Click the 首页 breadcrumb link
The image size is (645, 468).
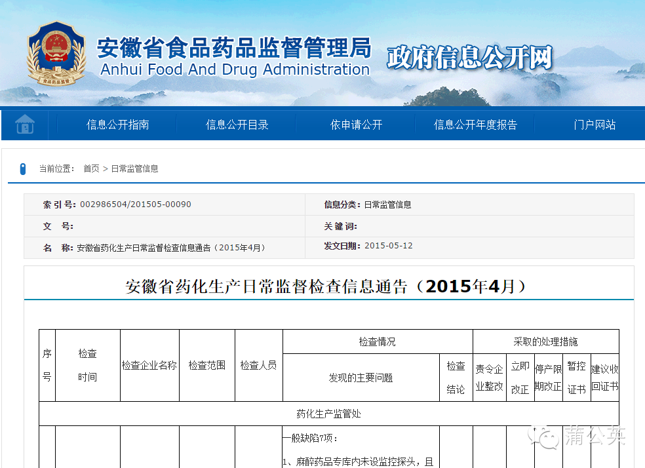[91, 168]
